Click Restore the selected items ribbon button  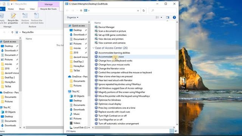[x=37, y=18]
